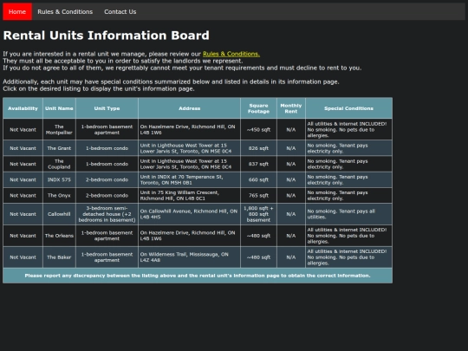
Task: Open Contact Us navigation item
Action: click(120, 11)
